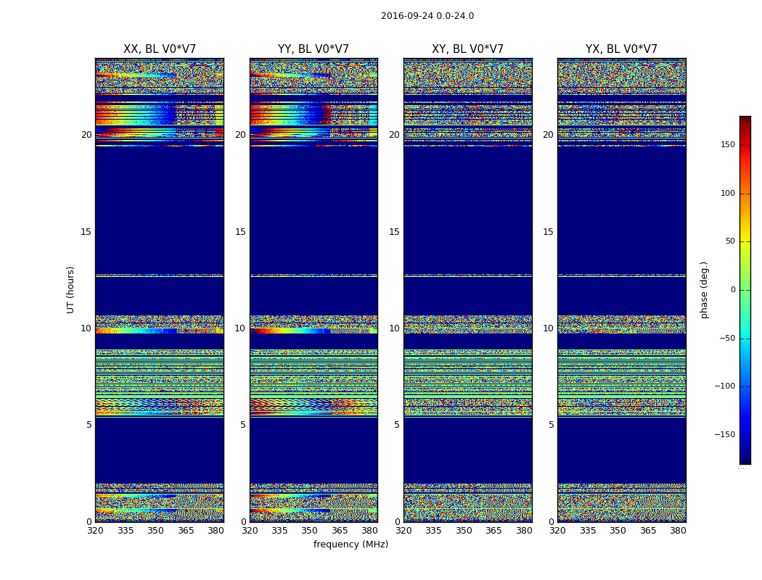Click the XX, BL V0*V7 plot title

point(159,49)
